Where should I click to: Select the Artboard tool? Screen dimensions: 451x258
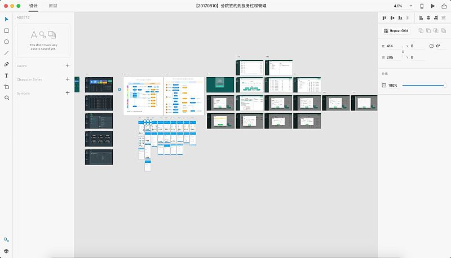point(6,87)
